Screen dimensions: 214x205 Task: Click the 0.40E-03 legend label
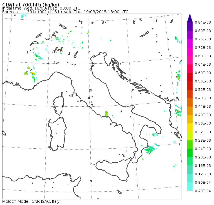tap(203, 115)
